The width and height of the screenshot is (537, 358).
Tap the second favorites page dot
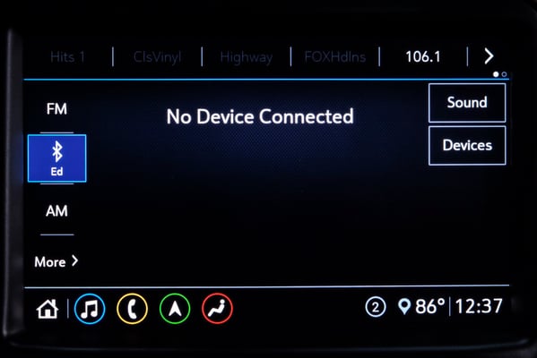tap(504, 74)
